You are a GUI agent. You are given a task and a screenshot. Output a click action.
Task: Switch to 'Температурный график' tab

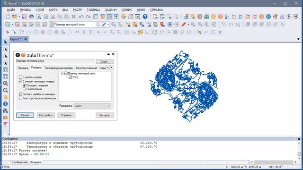pos(59,68)
